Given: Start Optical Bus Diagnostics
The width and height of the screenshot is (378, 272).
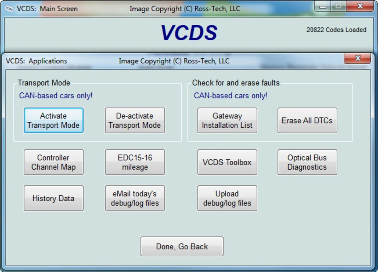Looking at the screenshot, I should [x=307, y=162].
